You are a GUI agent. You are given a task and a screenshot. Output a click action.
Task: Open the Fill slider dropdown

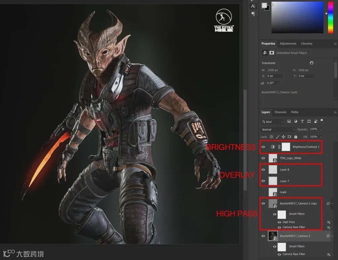[321, 137]
